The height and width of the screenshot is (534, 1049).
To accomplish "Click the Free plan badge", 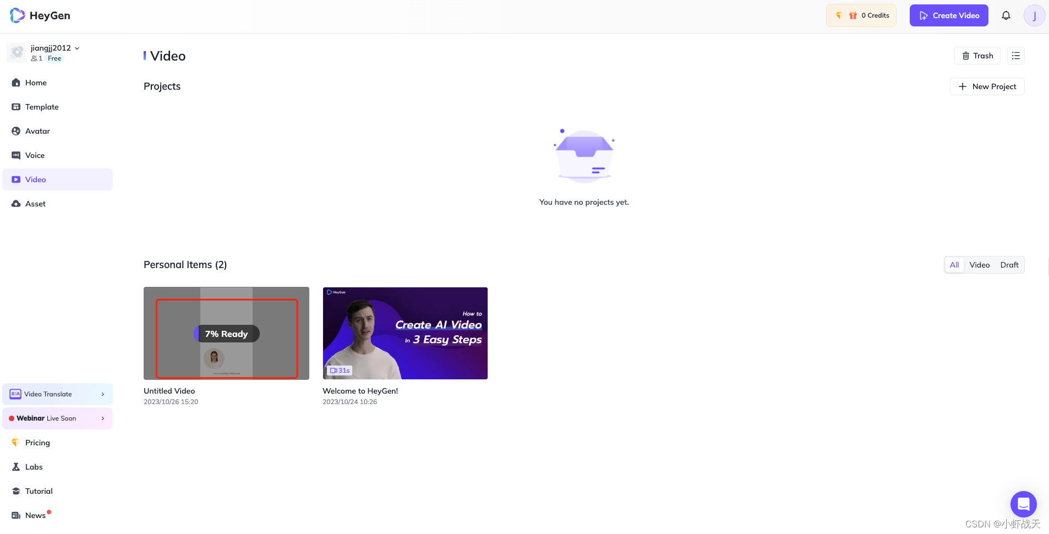I will pos(54,58).
